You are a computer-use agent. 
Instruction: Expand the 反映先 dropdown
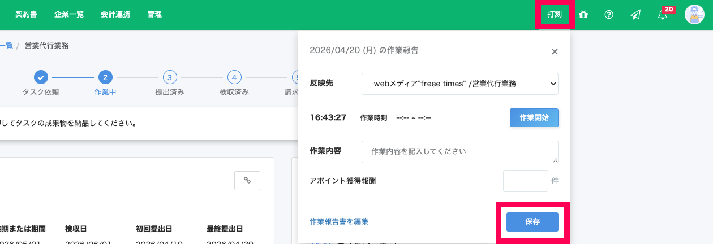(x=460, y=84)
